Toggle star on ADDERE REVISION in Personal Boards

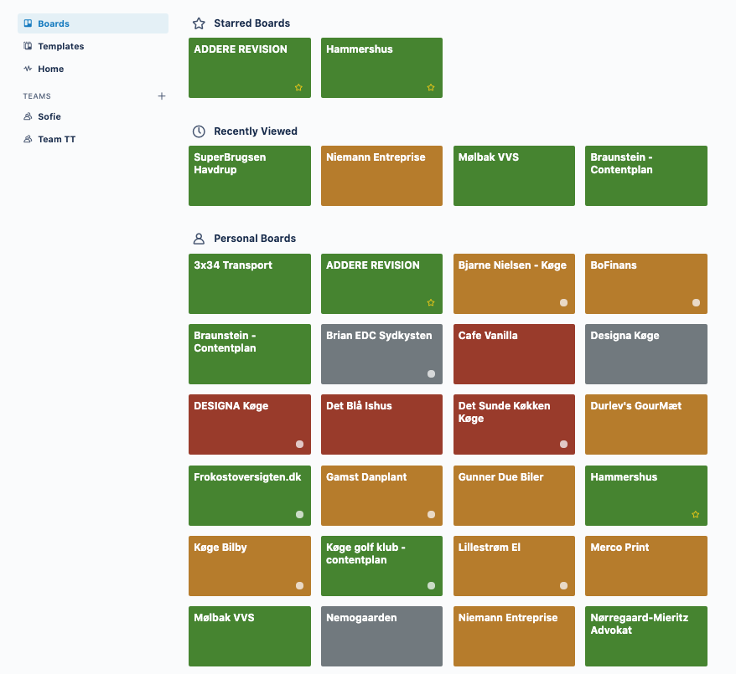pos(431,303)
